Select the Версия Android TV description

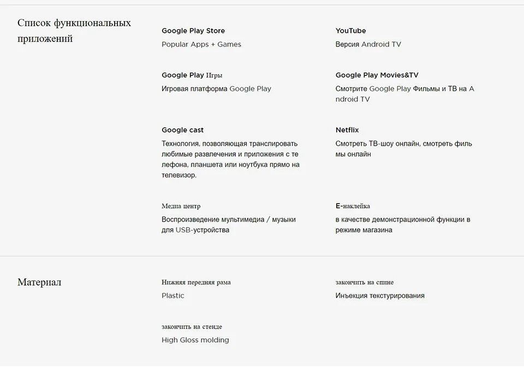tap(368, 44)
